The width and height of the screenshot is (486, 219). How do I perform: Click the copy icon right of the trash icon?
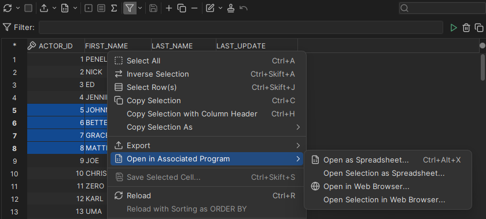479,28
